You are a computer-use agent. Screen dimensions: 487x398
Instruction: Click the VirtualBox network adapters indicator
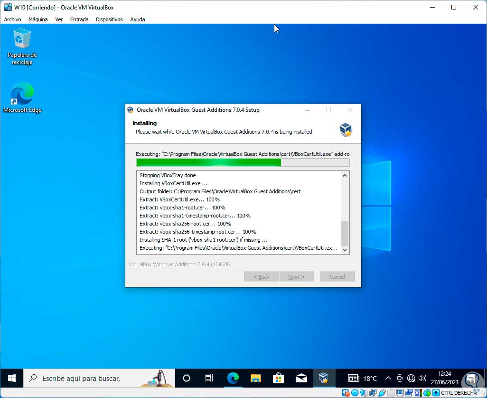click(373, 393)
